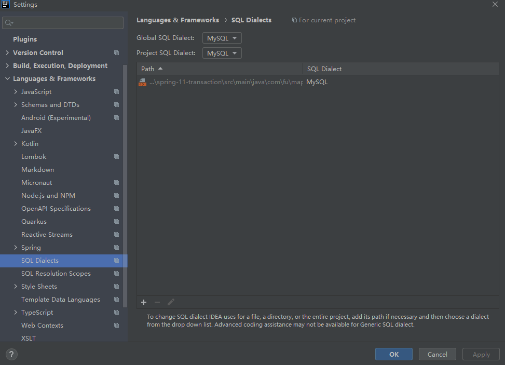This screenshot has width=505, height=365.
Task: Close the Settings dialog
Action: pos(495,4)
